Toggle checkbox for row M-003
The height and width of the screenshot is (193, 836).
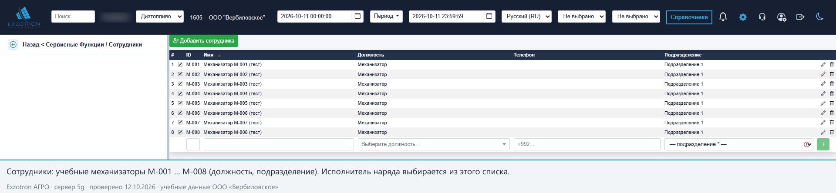coord(180,84)
